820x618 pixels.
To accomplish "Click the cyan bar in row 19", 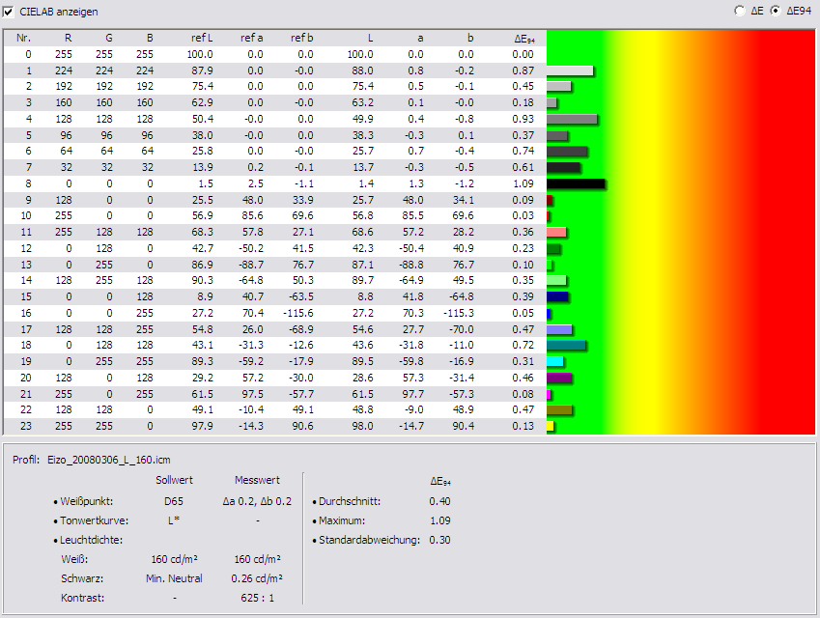I will click(554, 361).
